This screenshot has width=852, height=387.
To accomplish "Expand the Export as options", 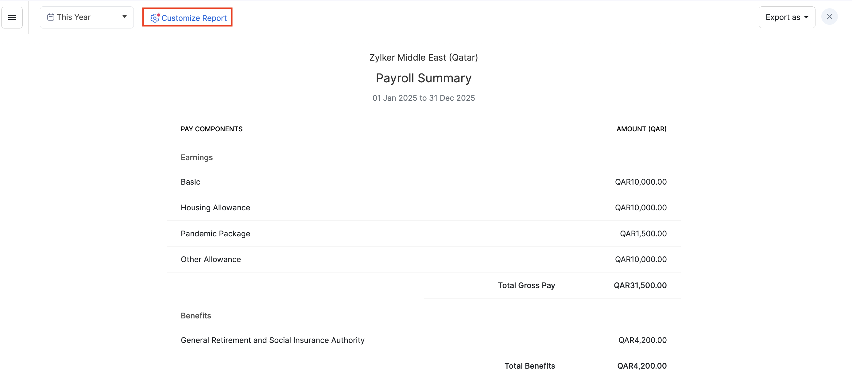I will (787, 17).
